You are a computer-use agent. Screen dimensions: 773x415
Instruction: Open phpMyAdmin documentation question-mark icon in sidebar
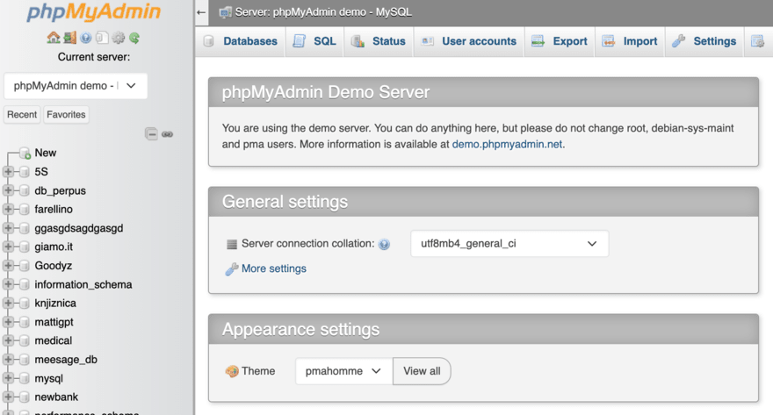tap(86, 38)
